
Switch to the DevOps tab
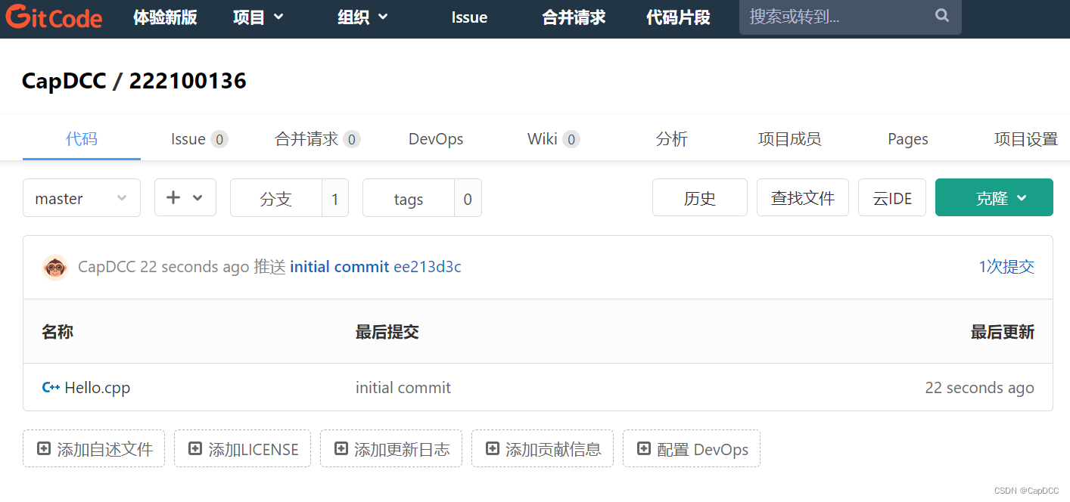pyautogui.click(x=436, y=139)
